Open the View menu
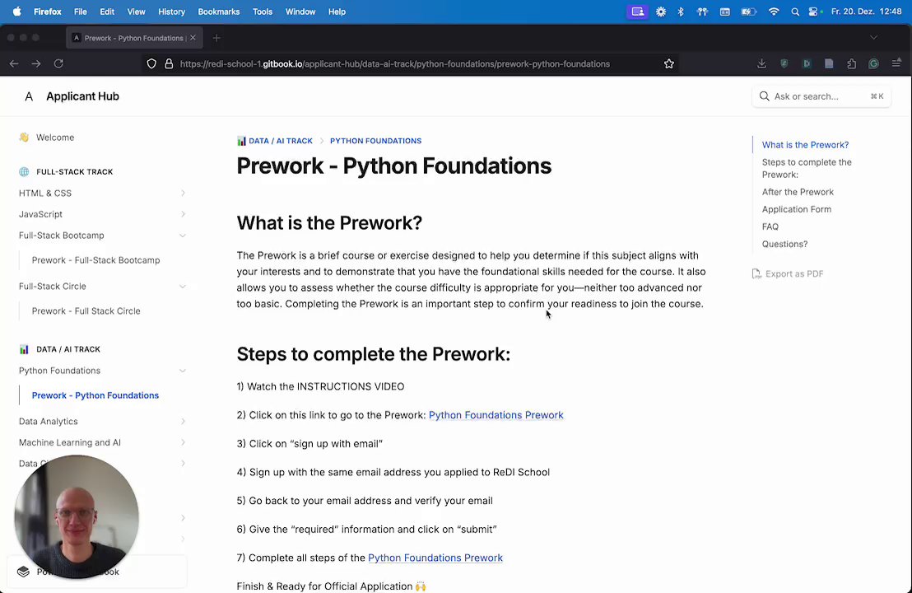Screen dimensions: 912x593 tap(136, 12)
